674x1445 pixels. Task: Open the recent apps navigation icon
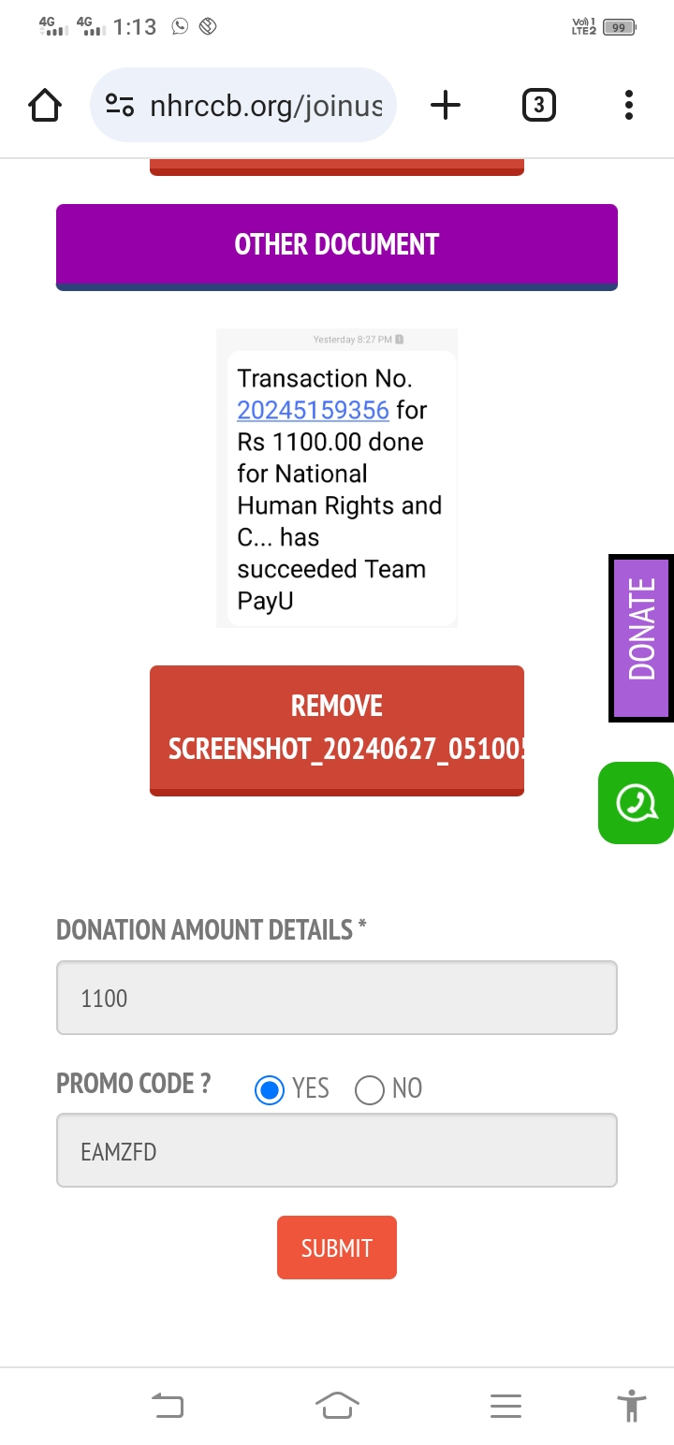pos(505,1406)
